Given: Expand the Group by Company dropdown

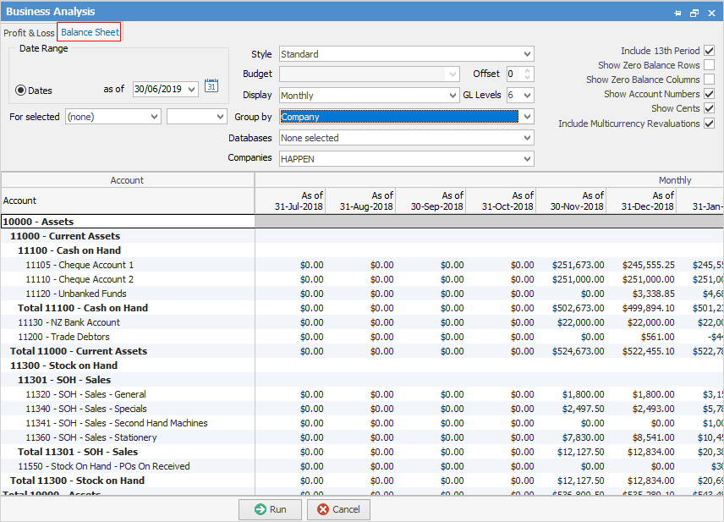Looking at the screenshot, I should tap(528, 117).
